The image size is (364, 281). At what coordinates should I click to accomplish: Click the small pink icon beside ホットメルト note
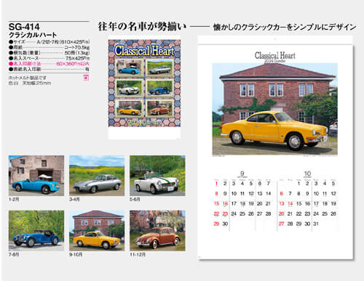86,78
